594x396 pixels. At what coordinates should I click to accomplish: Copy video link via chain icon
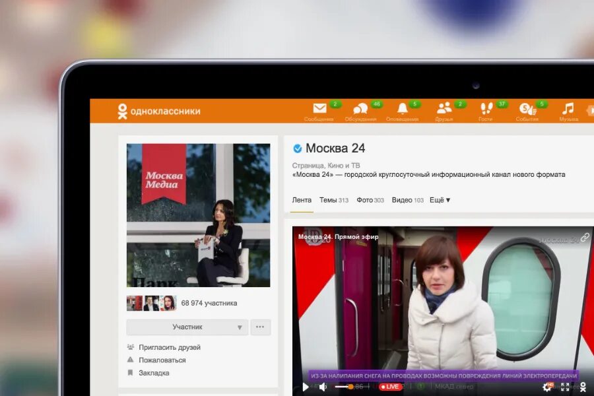pyautogui.click(x=585, y=238)
